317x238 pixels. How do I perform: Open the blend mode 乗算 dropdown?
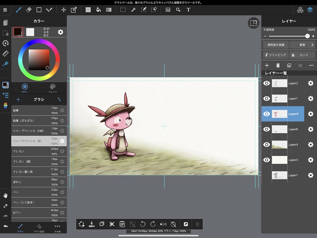click(302, 45)
